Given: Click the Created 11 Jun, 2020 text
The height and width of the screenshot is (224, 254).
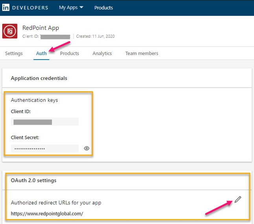Looking at the screenshot, I should click(96, 36).
